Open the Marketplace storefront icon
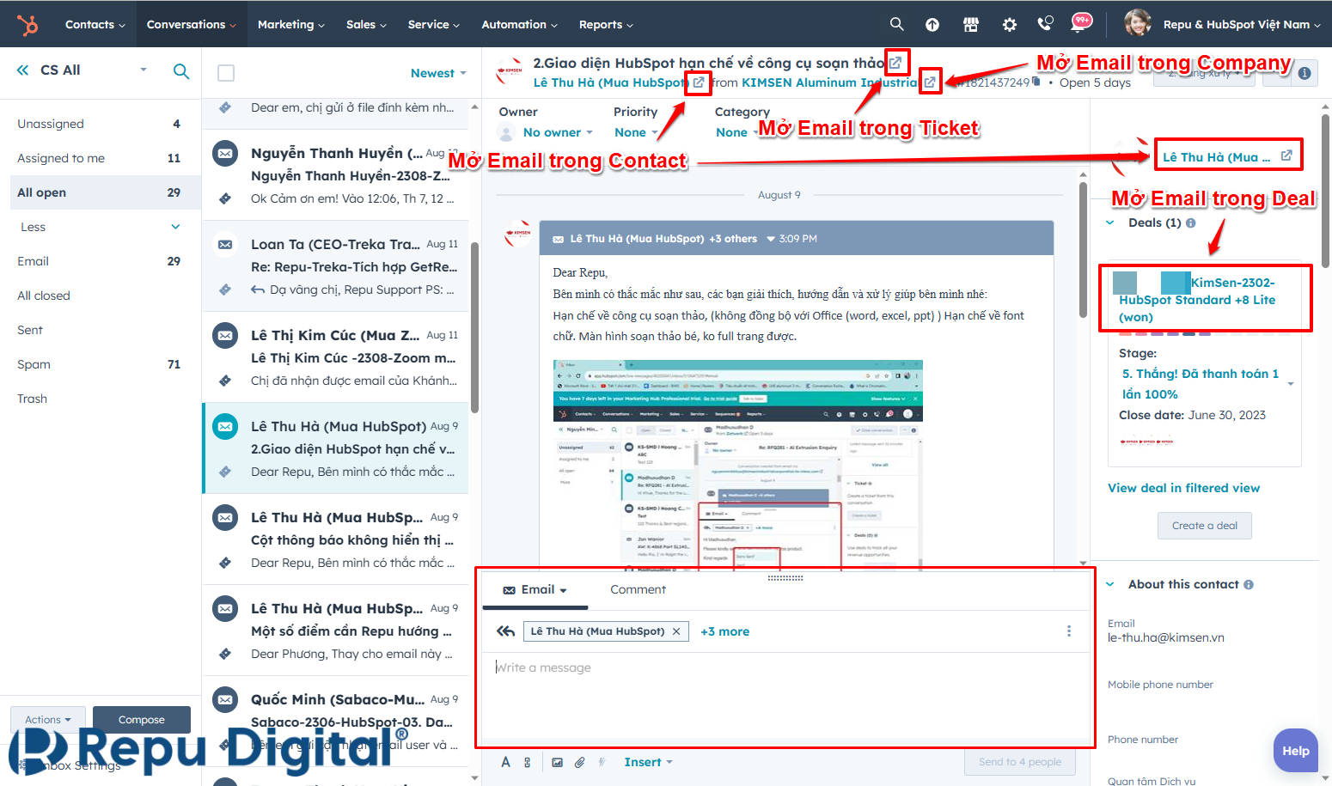The height and width of the screenshot is (786, 1332). [x=971, y=25]
